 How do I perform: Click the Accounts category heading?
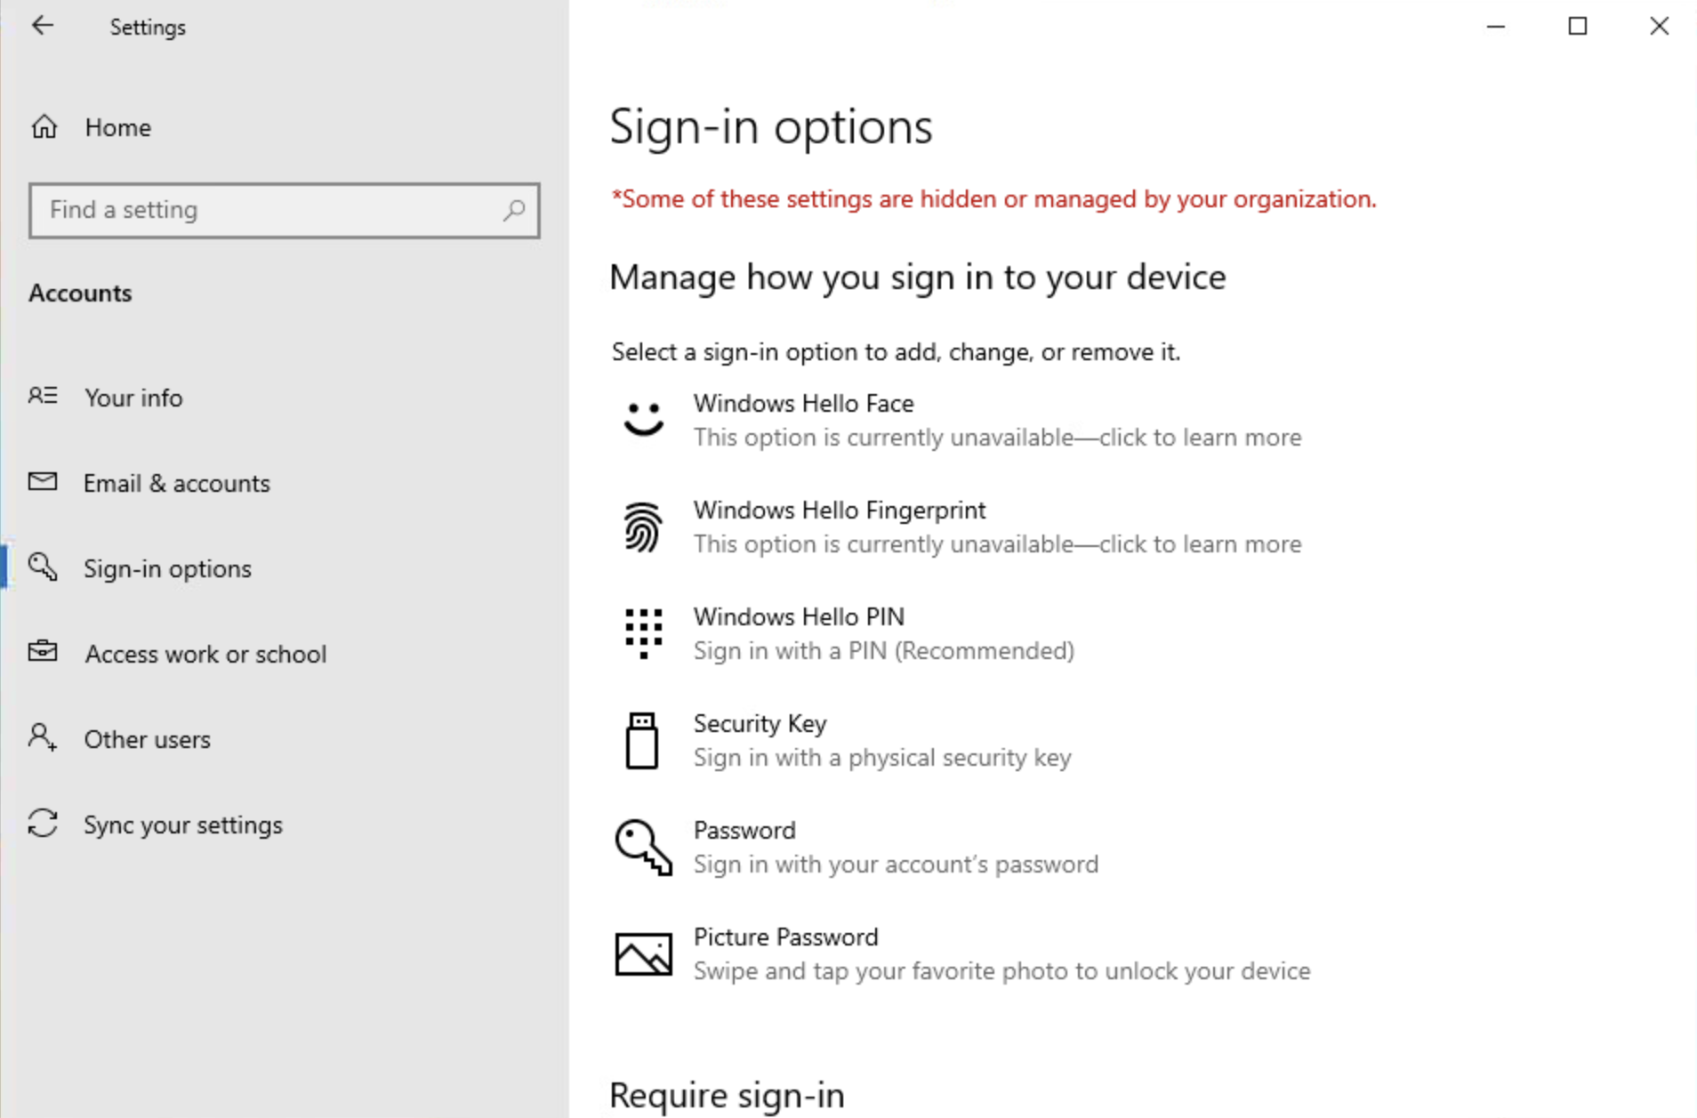click(80, 293)
